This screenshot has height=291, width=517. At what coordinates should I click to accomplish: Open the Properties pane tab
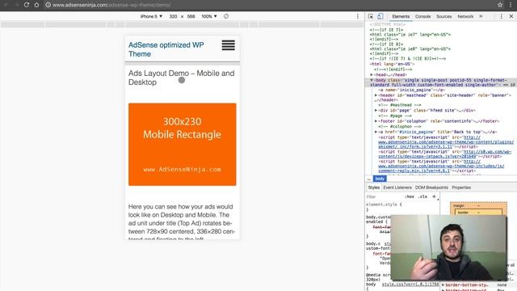(461, 188)
